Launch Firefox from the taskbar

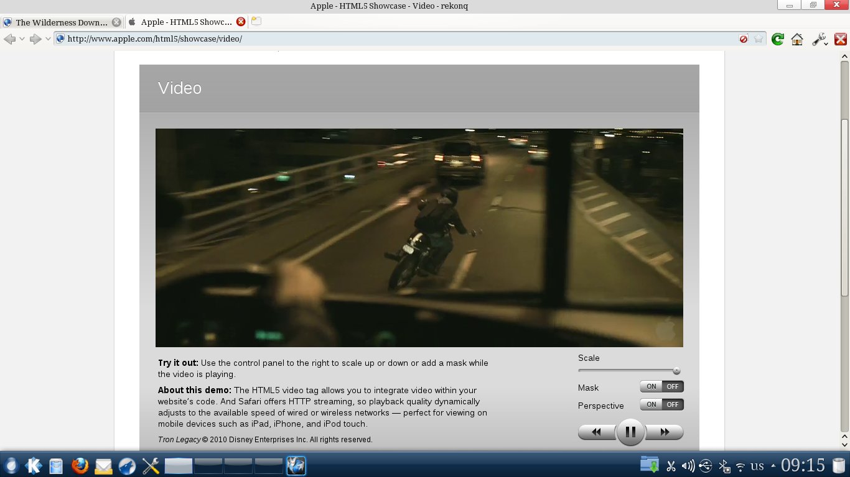(x=80, y=466)
